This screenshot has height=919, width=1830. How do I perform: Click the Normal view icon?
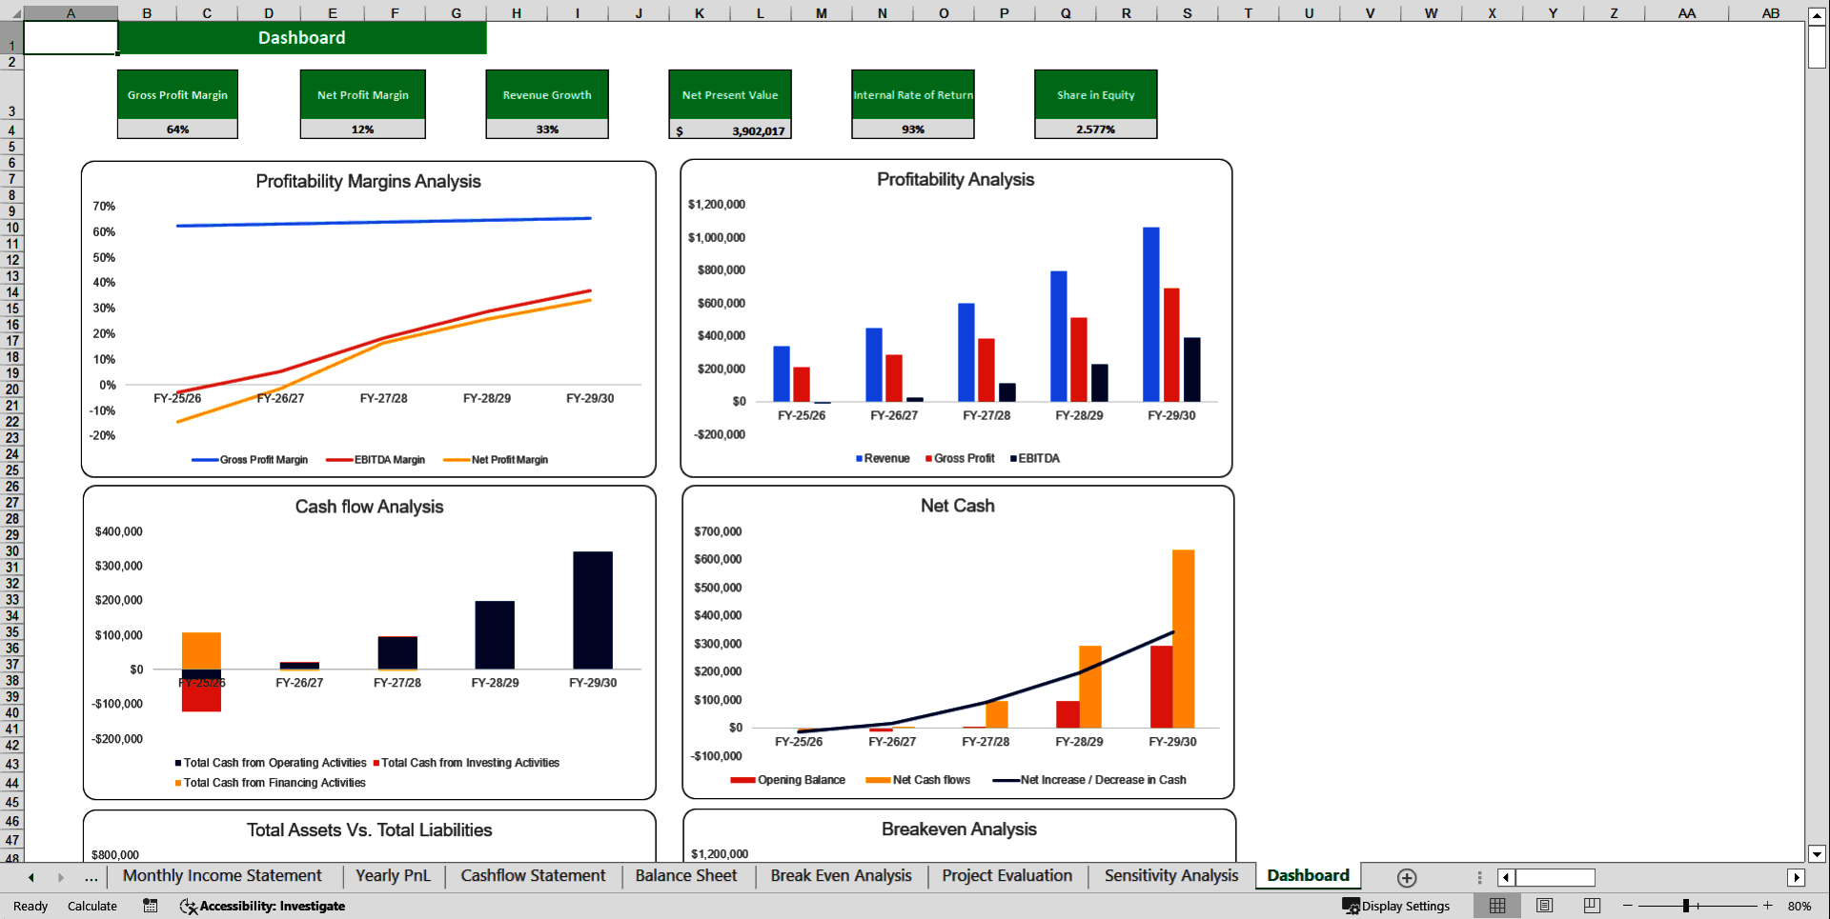1497,906
